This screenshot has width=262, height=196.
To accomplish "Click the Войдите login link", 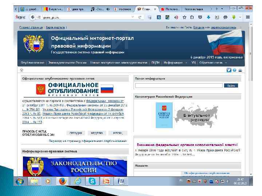I will 199,27.
